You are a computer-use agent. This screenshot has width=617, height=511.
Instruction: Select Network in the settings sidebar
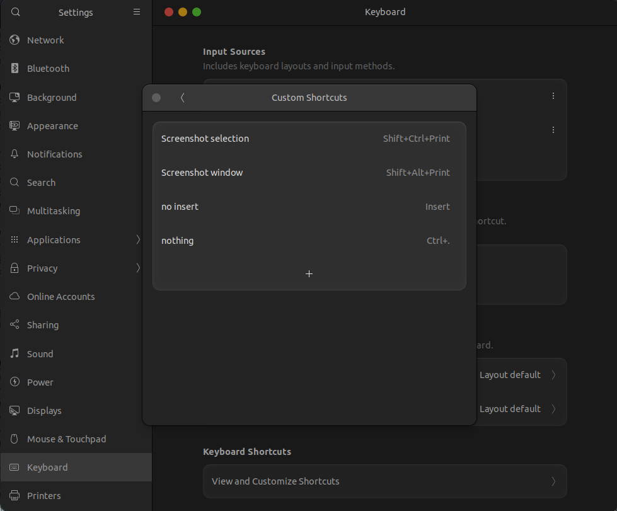click(45, 40)
